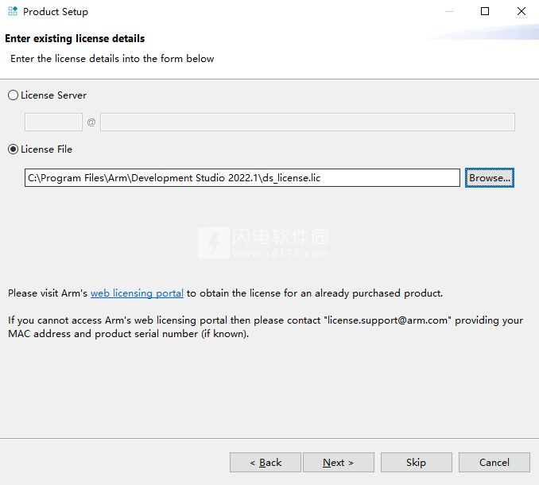Screen dimensions: 539x485
Task: Click the Product Setup title text
Action: 56,12
